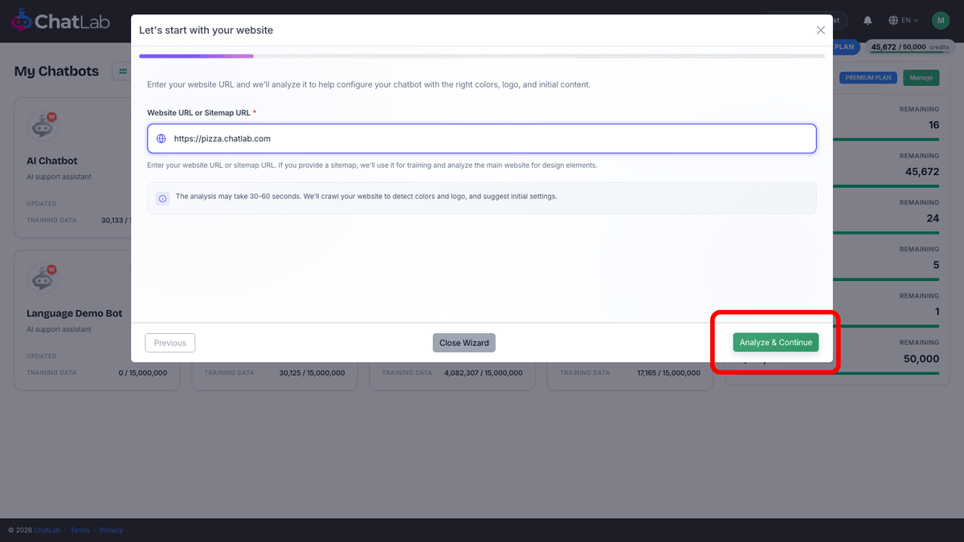Click the remaining value 24
This screenshot has width=964, height=542.
point(933,218)
